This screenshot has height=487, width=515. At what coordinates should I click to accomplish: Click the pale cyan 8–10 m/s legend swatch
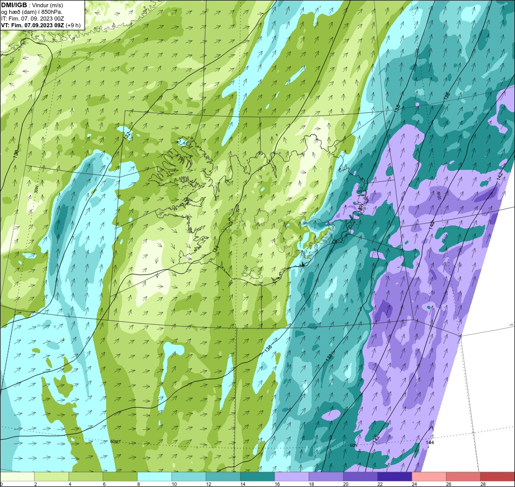pos(154,477)
